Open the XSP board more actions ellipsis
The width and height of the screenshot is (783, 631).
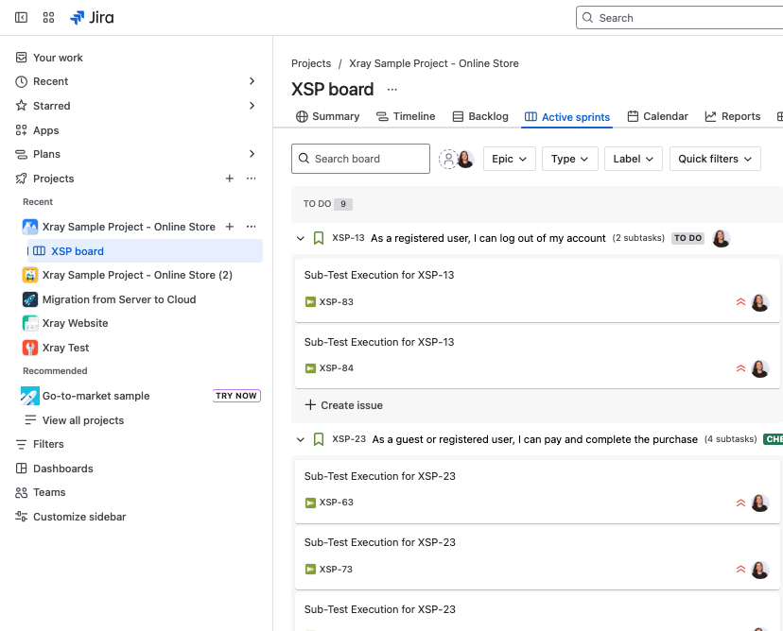click(x=392, y=90)
